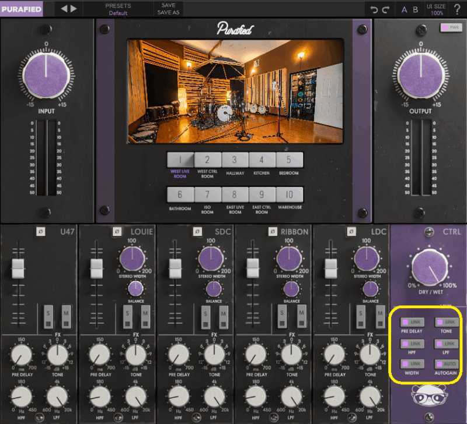Click the undo arrow icon
Image resolution: width=467 pixels, height=424 pixels.
(375, 9)
